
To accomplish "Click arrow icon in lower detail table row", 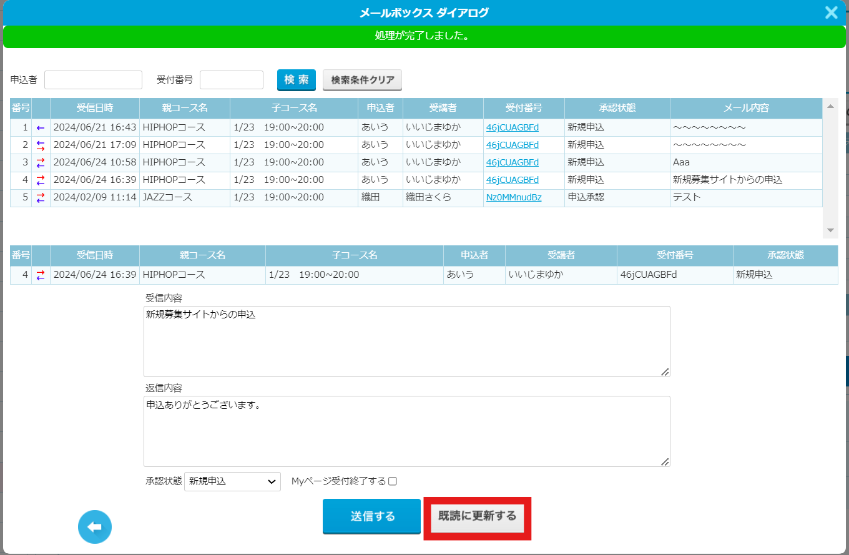I will click(x=41, y=275).
